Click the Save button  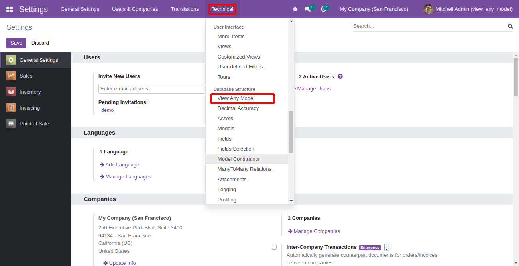click(x=16, y=43)
